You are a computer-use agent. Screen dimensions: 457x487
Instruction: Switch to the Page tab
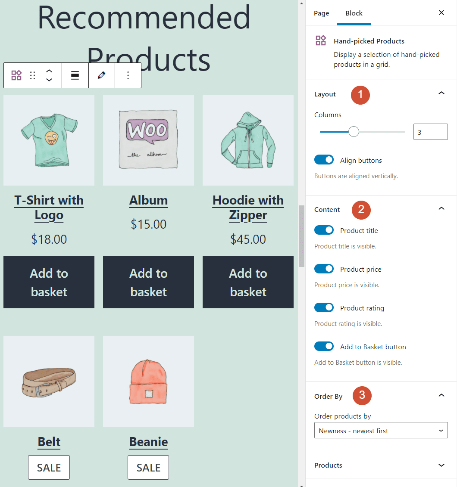[x=321, y=13]
